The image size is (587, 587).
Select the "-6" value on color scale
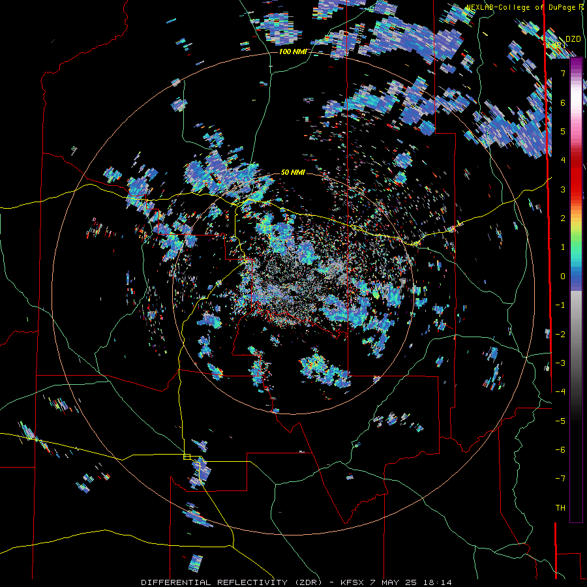click(560, 450)
